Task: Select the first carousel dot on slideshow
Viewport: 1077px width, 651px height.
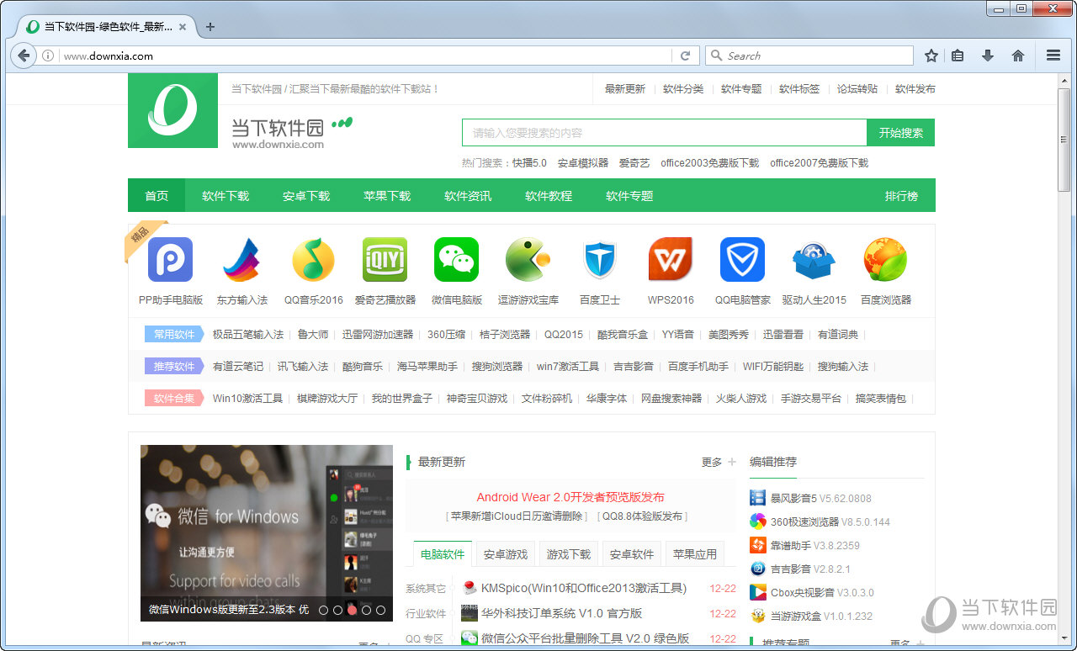Action: [324, 610]
